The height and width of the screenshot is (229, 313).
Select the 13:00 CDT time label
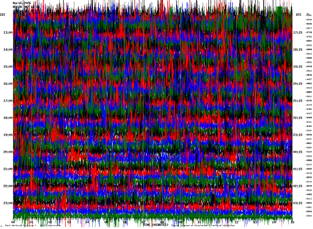point(8,33)
